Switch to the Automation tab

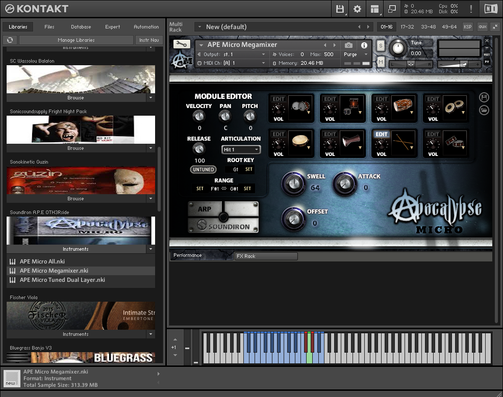pyautogui.click(x=146, y=27)
